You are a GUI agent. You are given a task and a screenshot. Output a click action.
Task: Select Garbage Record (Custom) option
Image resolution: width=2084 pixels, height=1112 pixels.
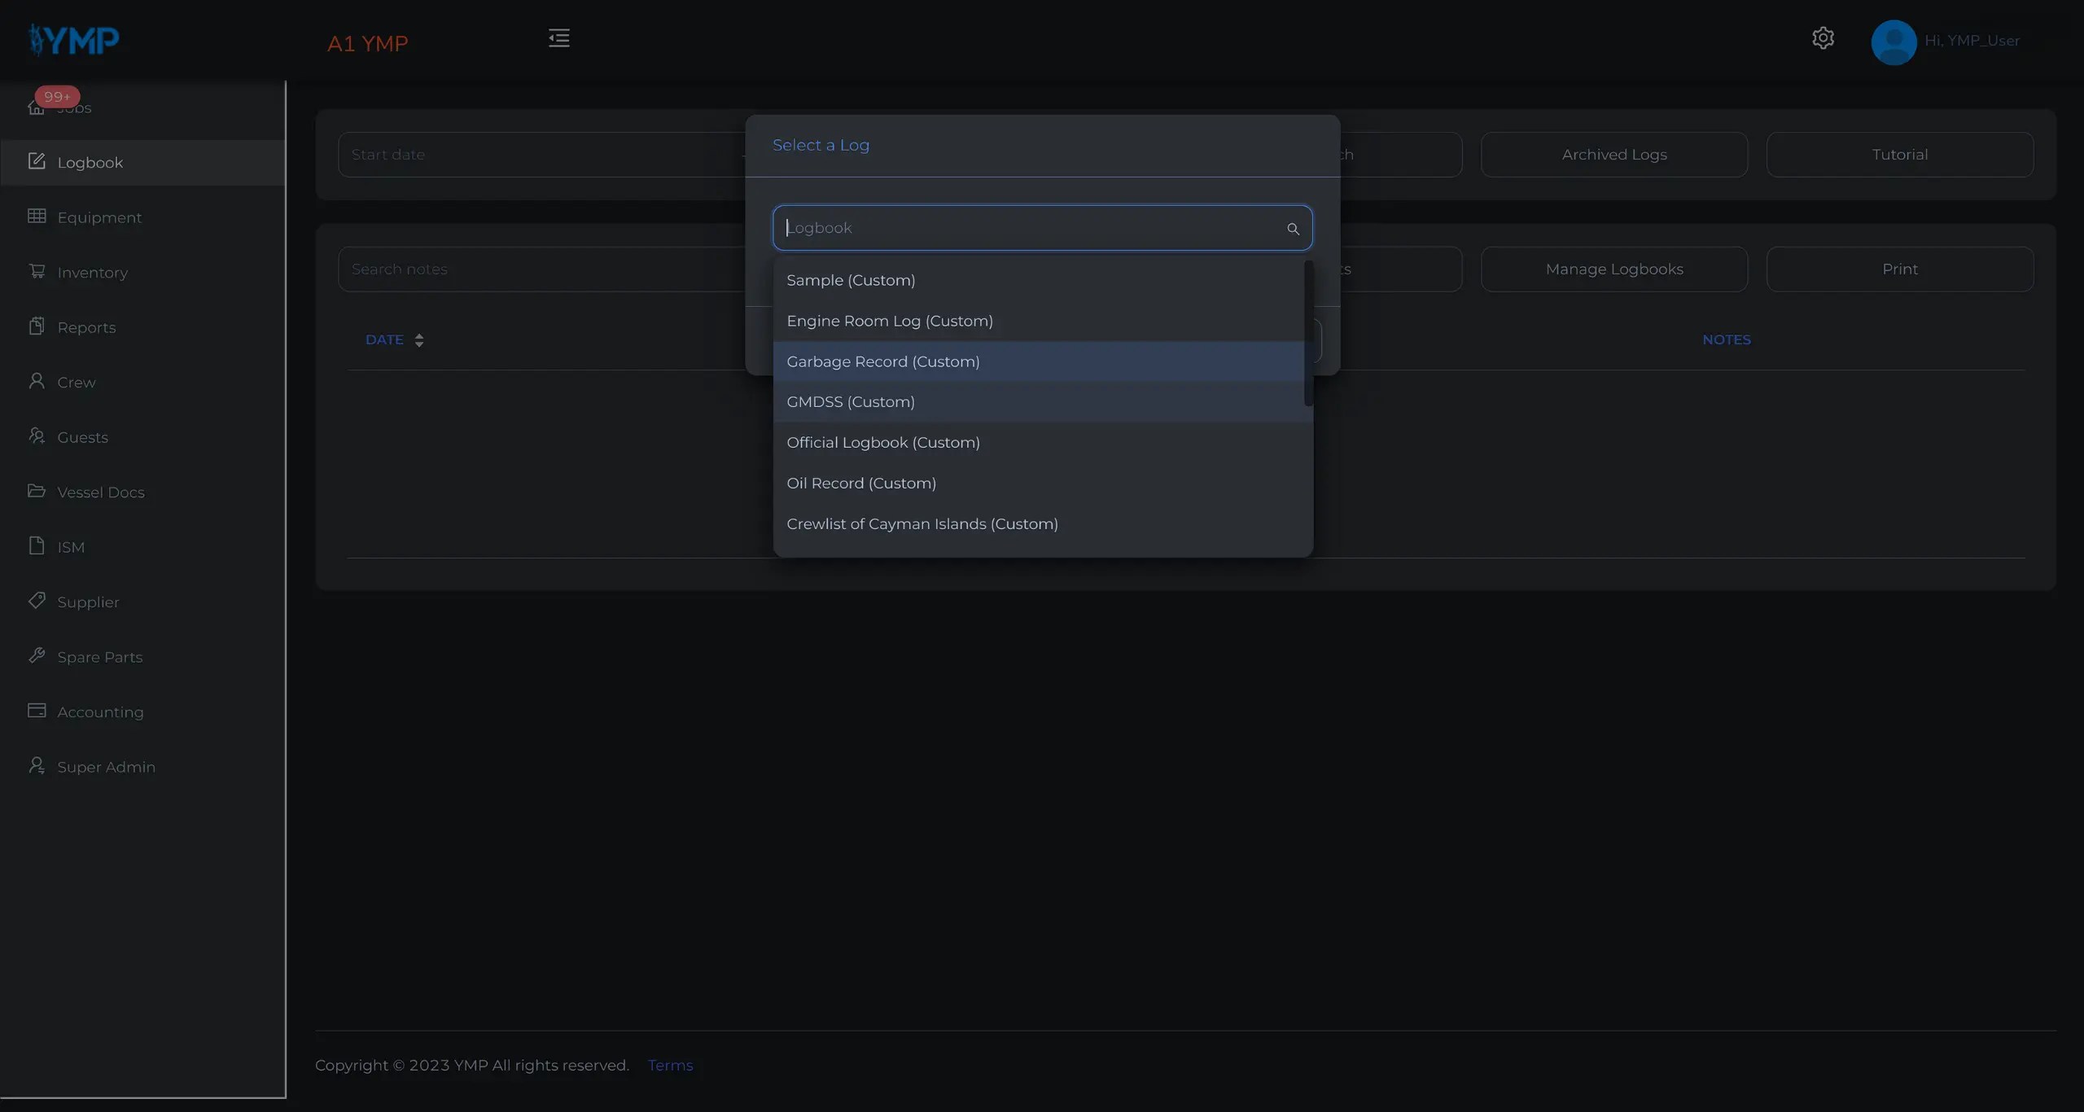882,361
